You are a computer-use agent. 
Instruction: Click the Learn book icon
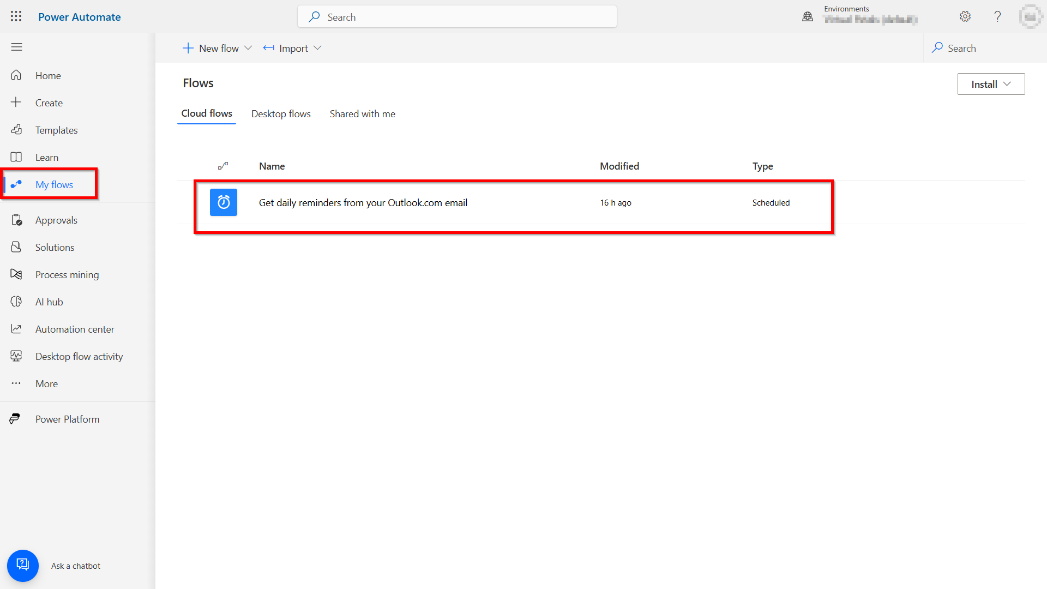coord(16,157)
